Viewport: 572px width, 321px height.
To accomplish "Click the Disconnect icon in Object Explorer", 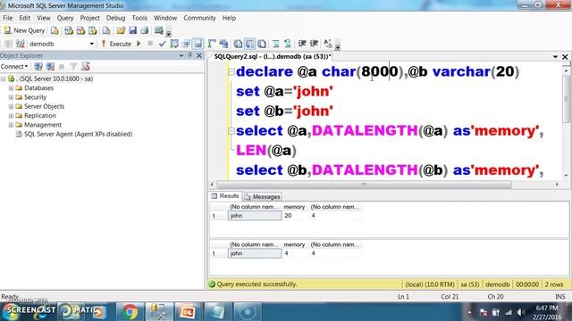I will 50,66.
